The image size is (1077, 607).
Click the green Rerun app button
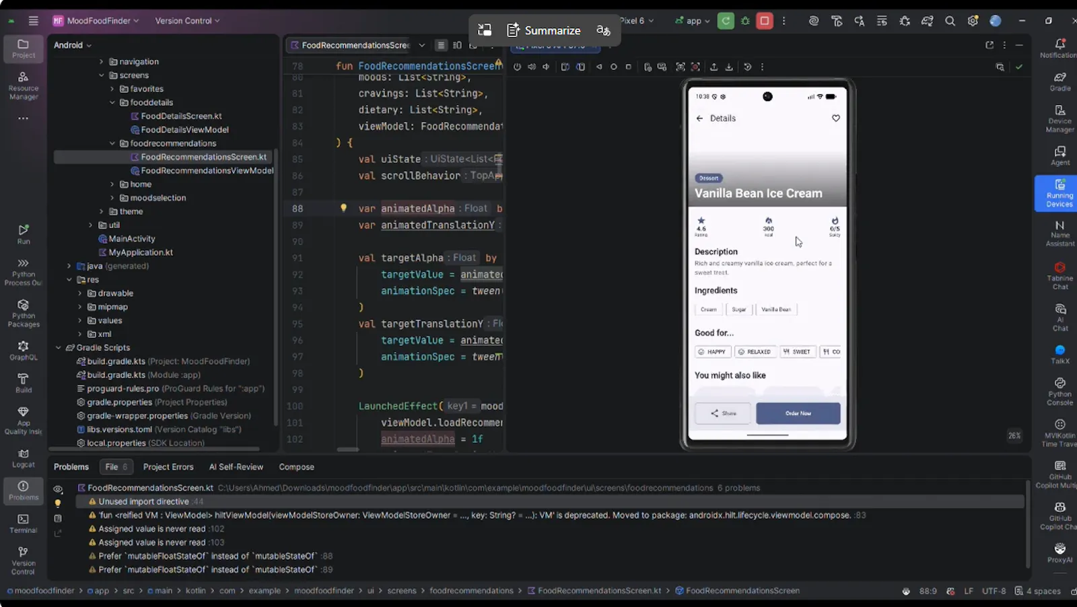(x=726, y=21)
